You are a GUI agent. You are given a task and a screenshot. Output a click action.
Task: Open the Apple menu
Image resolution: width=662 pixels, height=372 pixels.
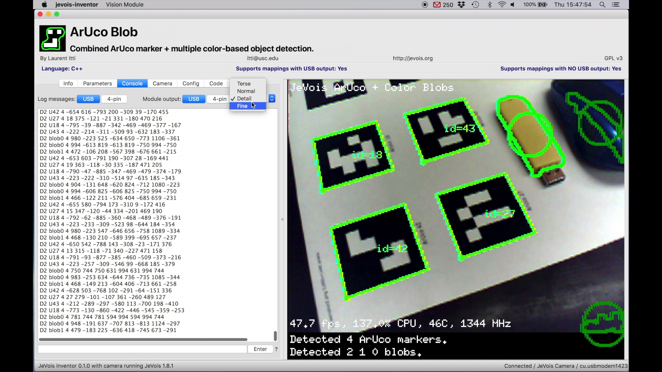point(44,4)
